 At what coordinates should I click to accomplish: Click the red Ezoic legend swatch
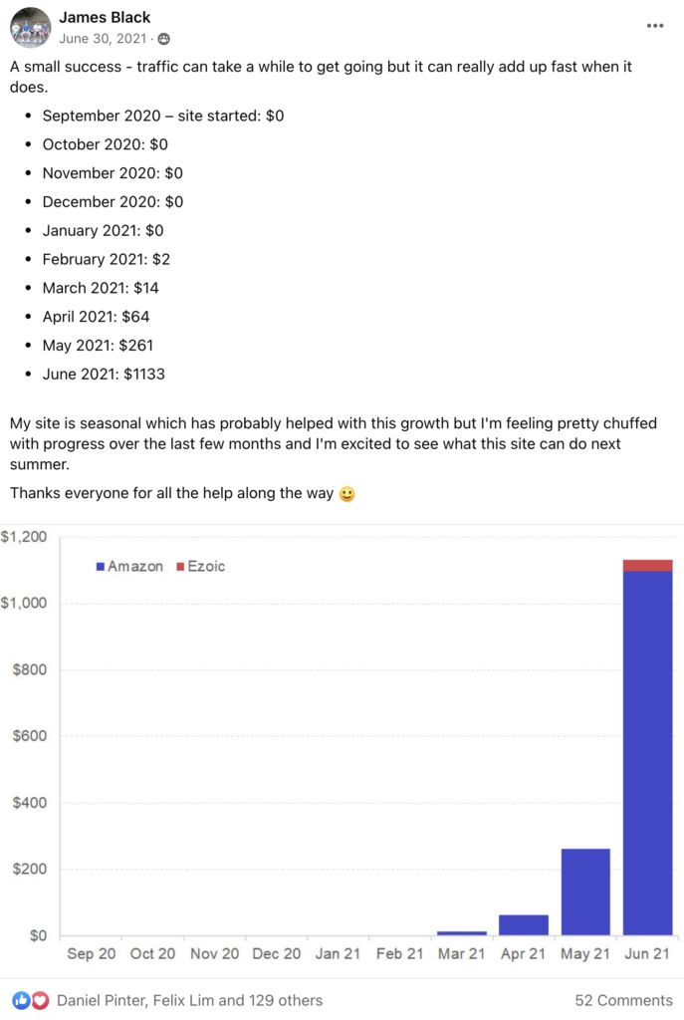(180, 567)
